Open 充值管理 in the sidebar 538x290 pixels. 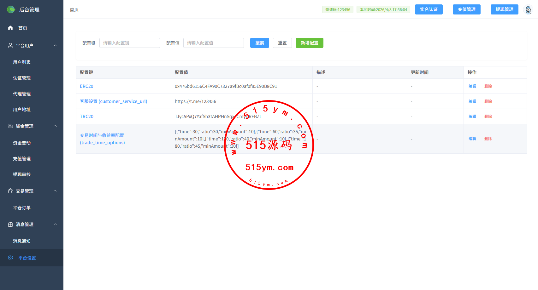[22, 159]
